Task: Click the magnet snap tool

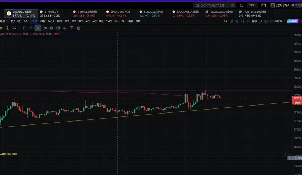Action: [65, 28]
